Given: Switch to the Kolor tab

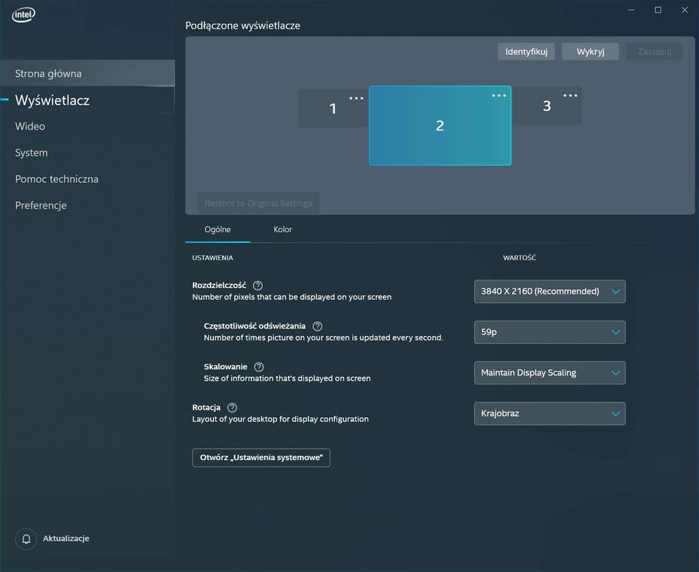Looking at the screenshot, I should point(282,229).
